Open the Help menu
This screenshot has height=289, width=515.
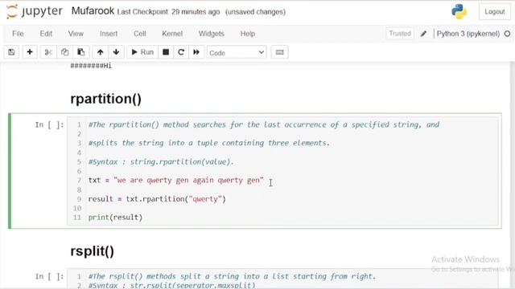[x=247, y=34]
